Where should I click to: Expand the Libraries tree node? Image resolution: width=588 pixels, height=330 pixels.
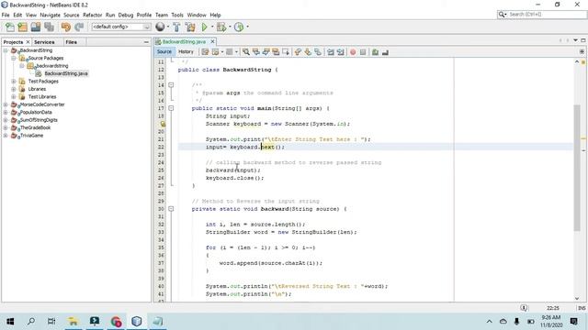(14, 89)
